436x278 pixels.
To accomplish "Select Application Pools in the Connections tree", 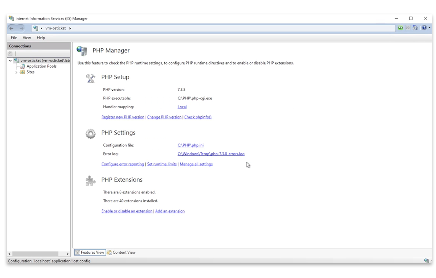I will pyautogui.click(x=41, y=66).
